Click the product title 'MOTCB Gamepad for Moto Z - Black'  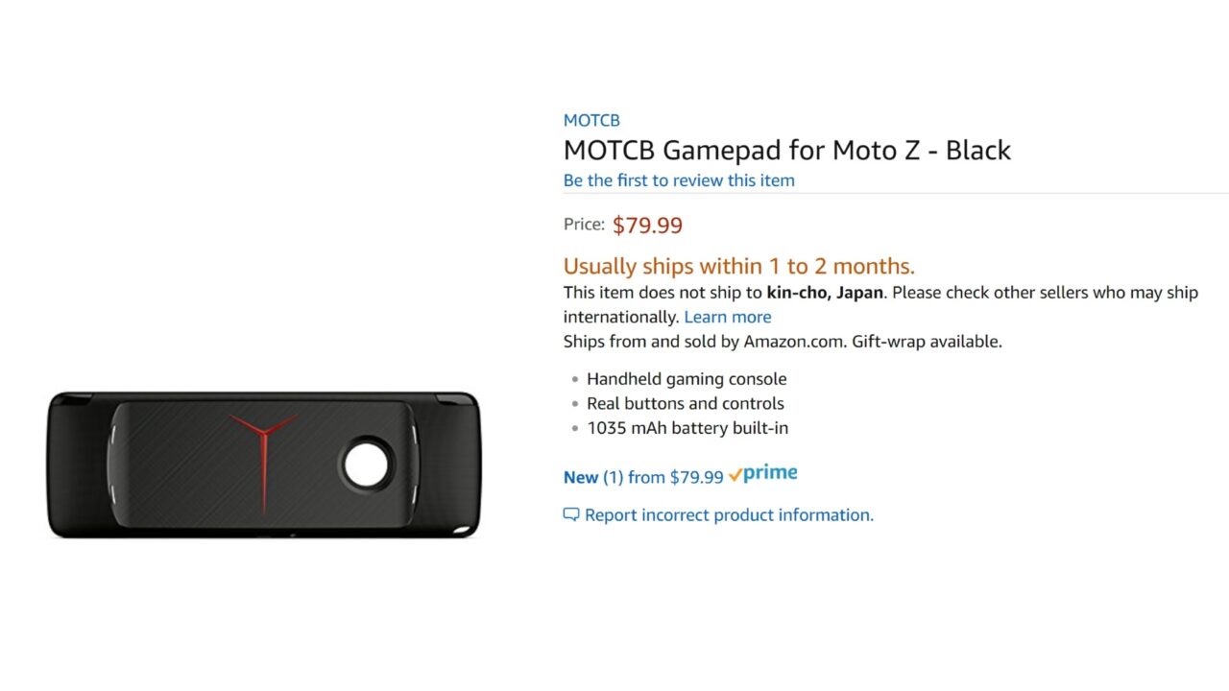[x=787, y=150]
